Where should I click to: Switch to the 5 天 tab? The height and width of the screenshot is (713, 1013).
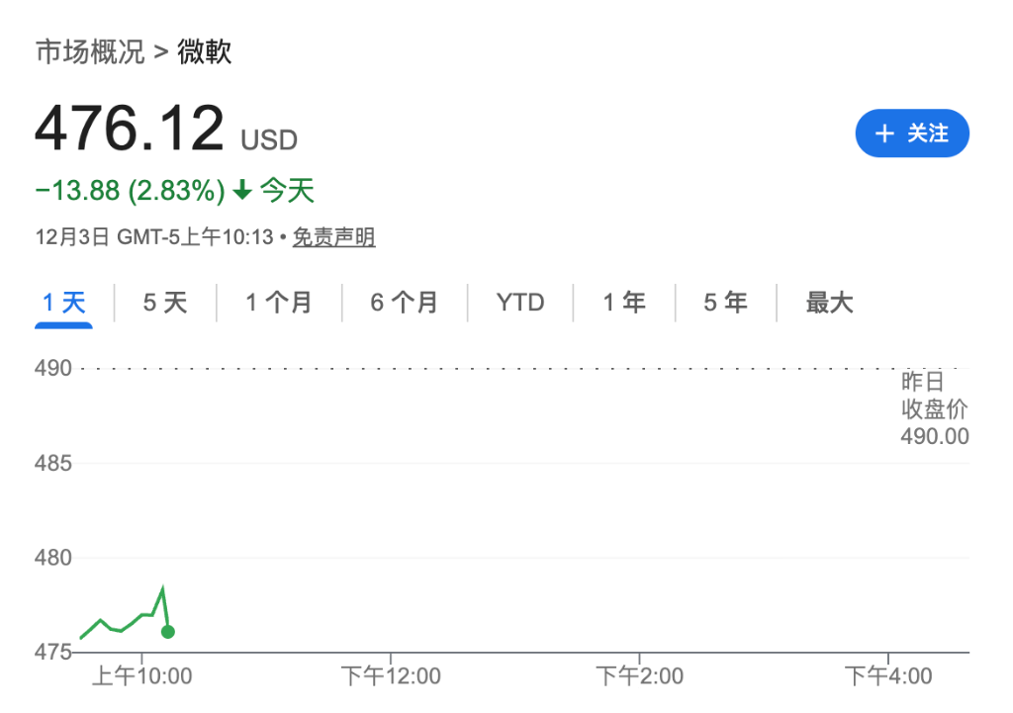164,303
